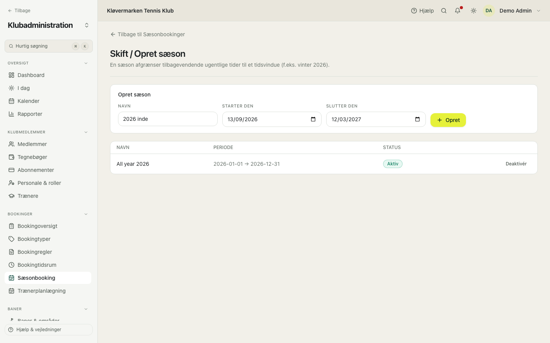
Task: Click the Trænerplanlægning calendar icon
Action: click(x=11, y=291)
